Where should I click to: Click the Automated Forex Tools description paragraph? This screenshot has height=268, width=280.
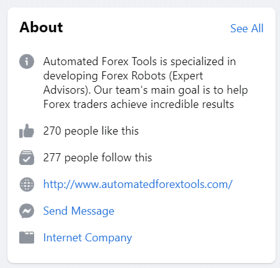[145, 83]
